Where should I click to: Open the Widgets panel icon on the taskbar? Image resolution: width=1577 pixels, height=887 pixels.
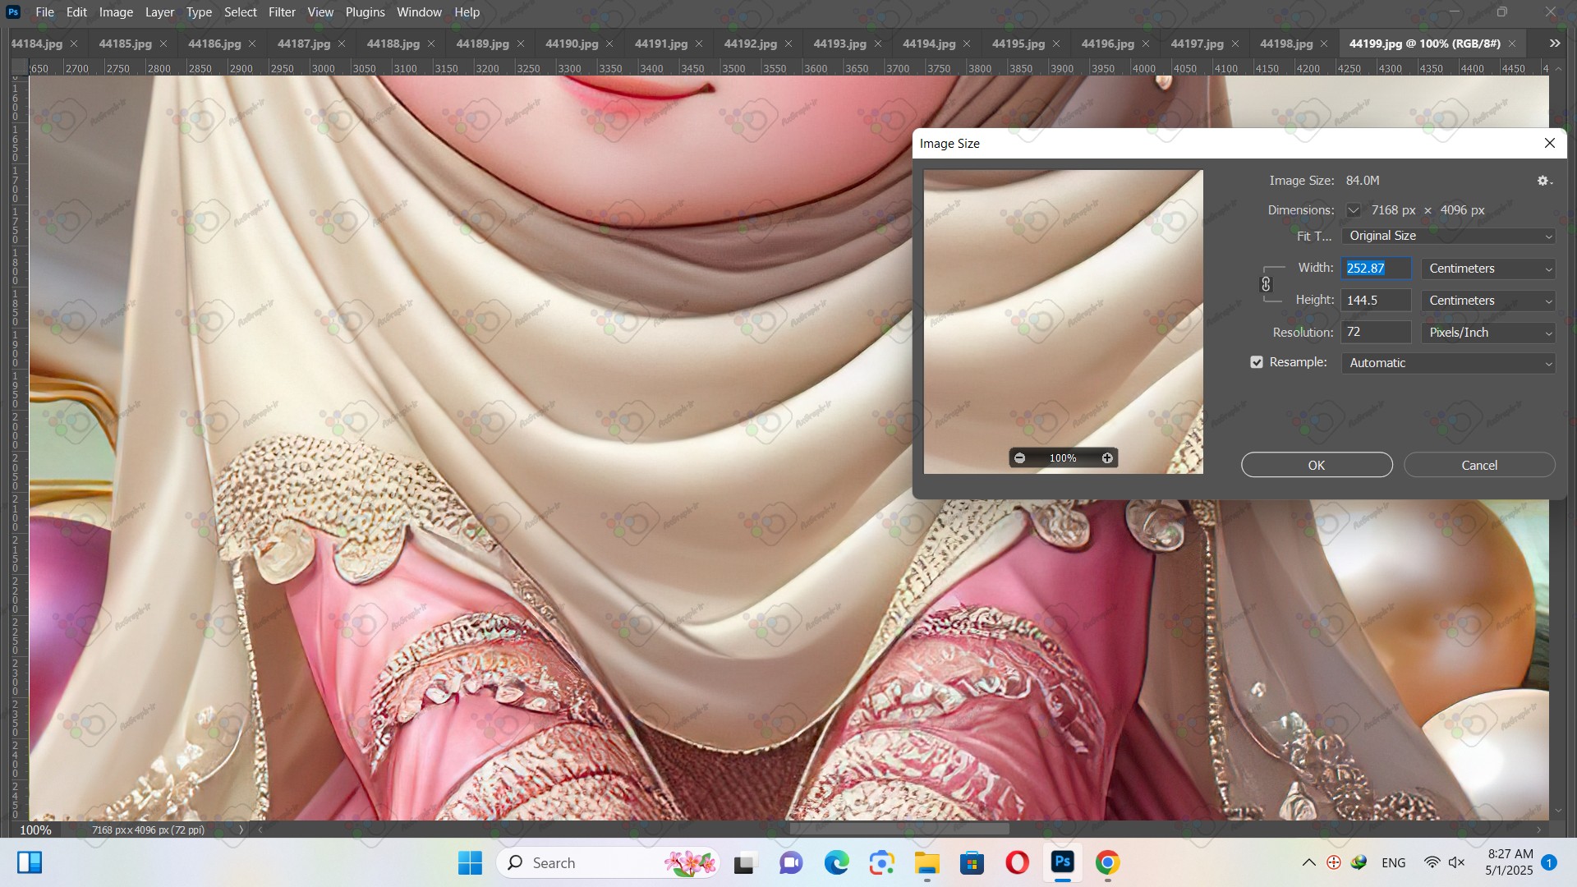pyautogui.click(x=30, y=863)
